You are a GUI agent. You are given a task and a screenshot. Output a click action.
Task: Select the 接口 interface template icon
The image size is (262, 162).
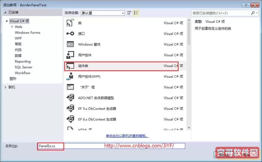point(70,33)
